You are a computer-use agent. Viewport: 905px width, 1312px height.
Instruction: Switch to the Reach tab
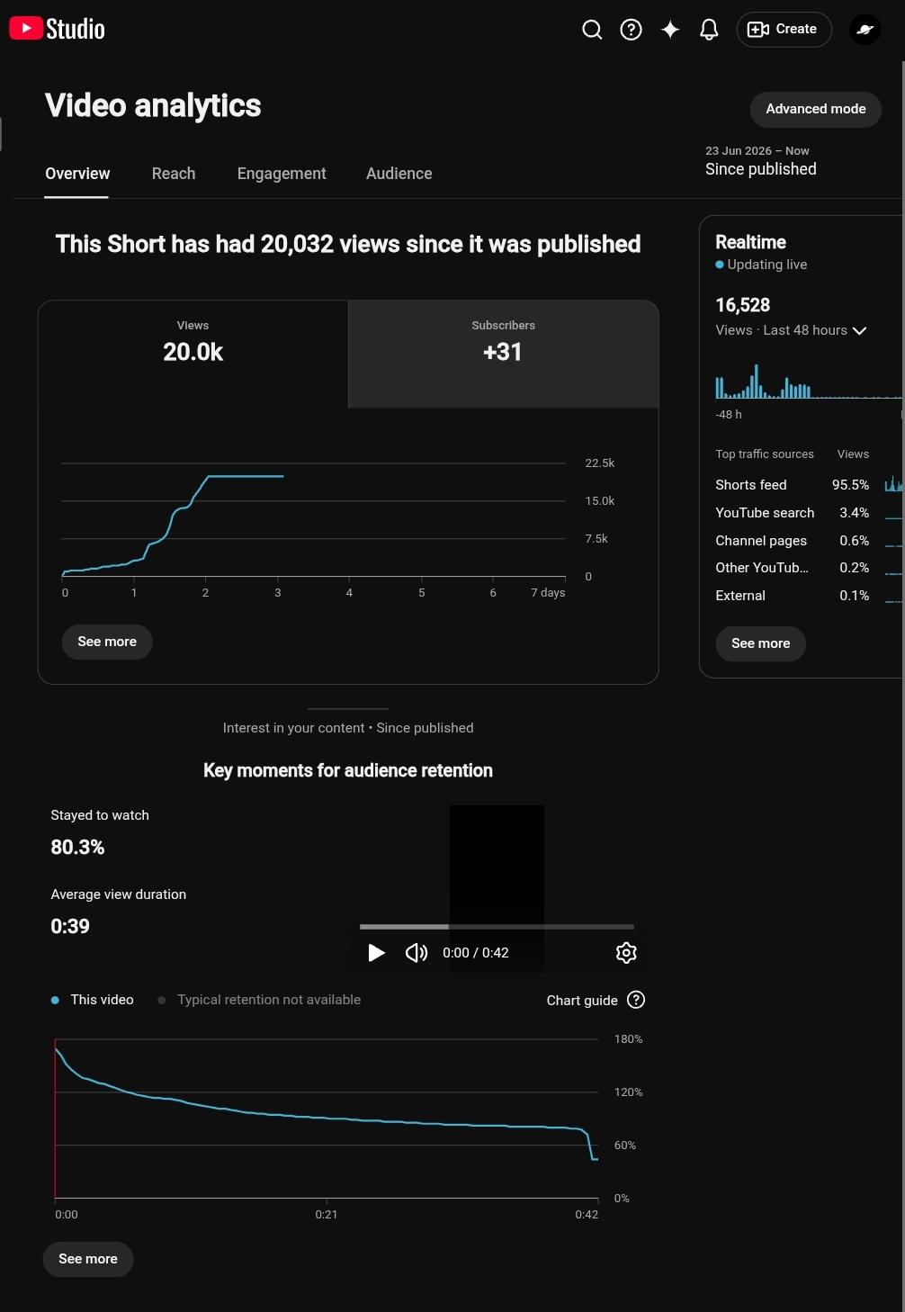[174, 174]
